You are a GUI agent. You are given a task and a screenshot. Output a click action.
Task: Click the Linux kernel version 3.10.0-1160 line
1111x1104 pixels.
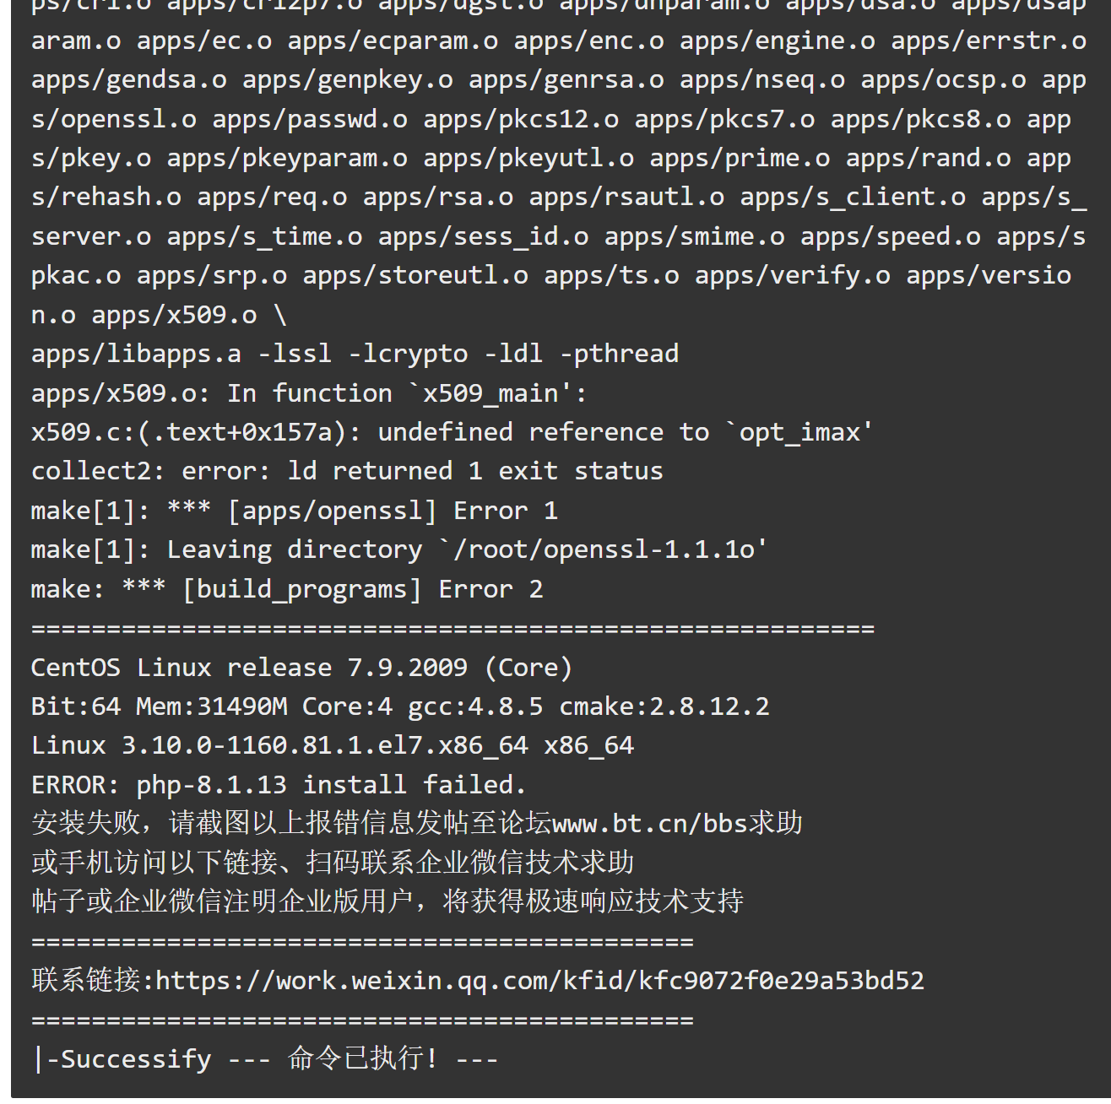[333, 745]
